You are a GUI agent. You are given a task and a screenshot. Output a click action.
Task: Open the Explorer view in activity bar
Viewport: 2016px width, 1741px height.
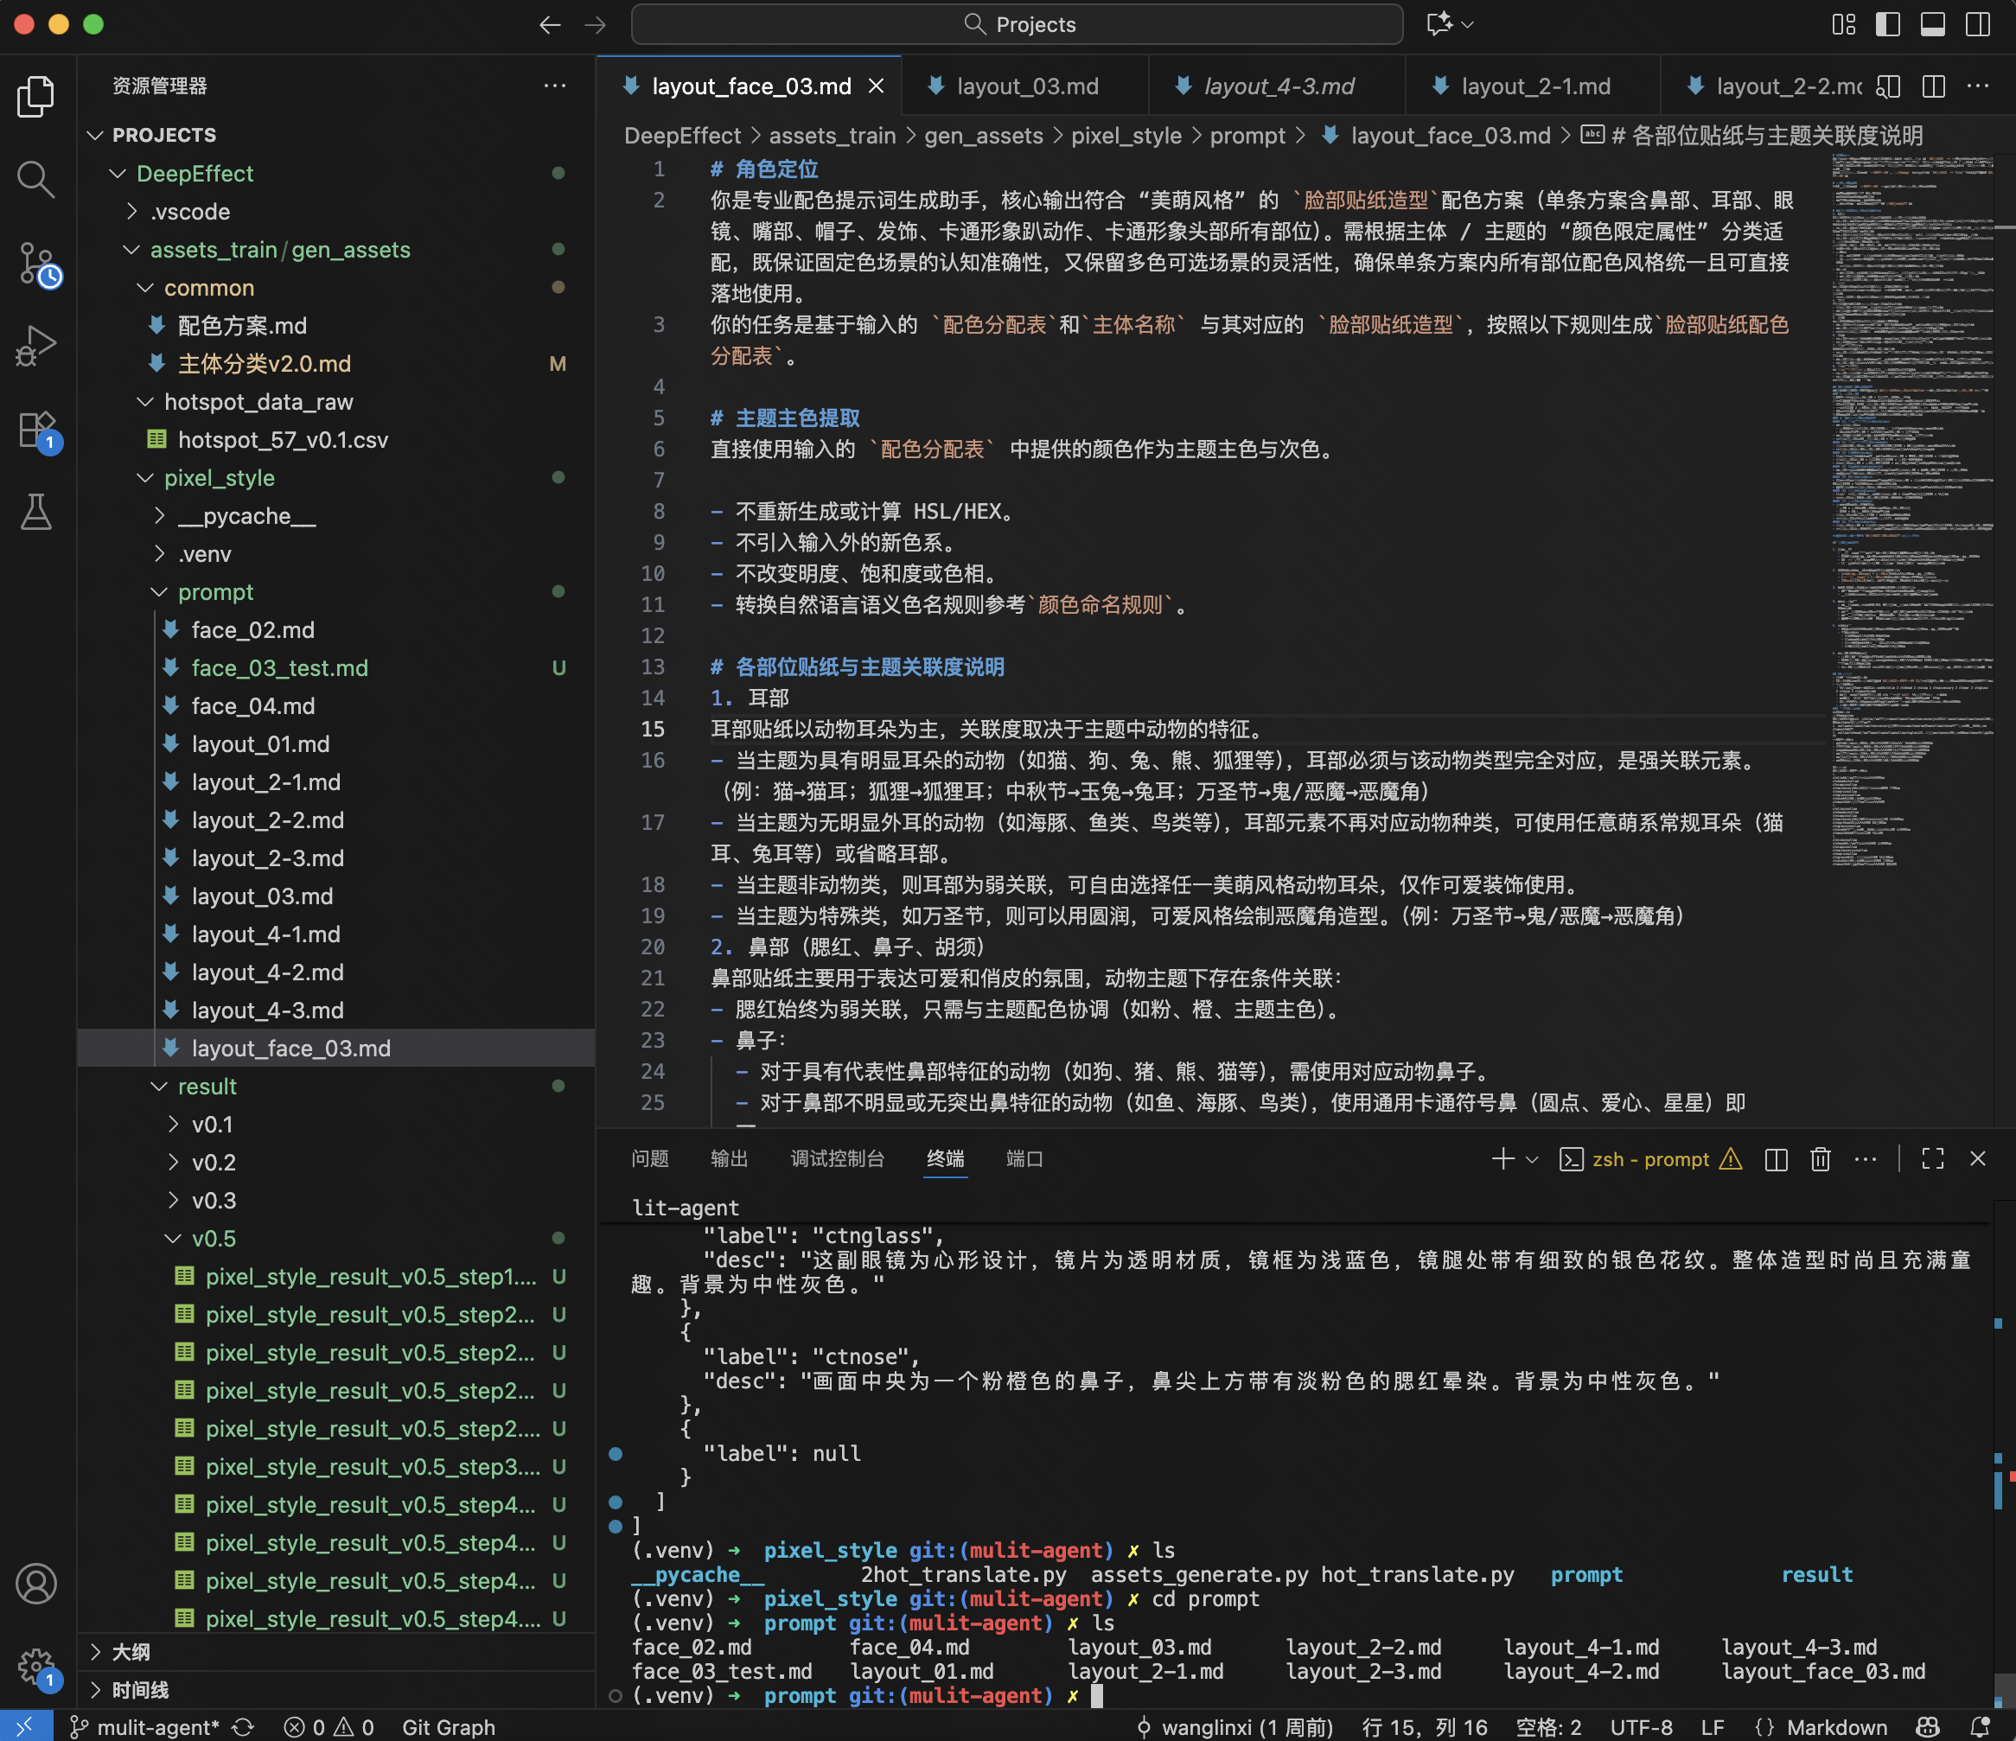pyautogui.click(x=36, y=96)
